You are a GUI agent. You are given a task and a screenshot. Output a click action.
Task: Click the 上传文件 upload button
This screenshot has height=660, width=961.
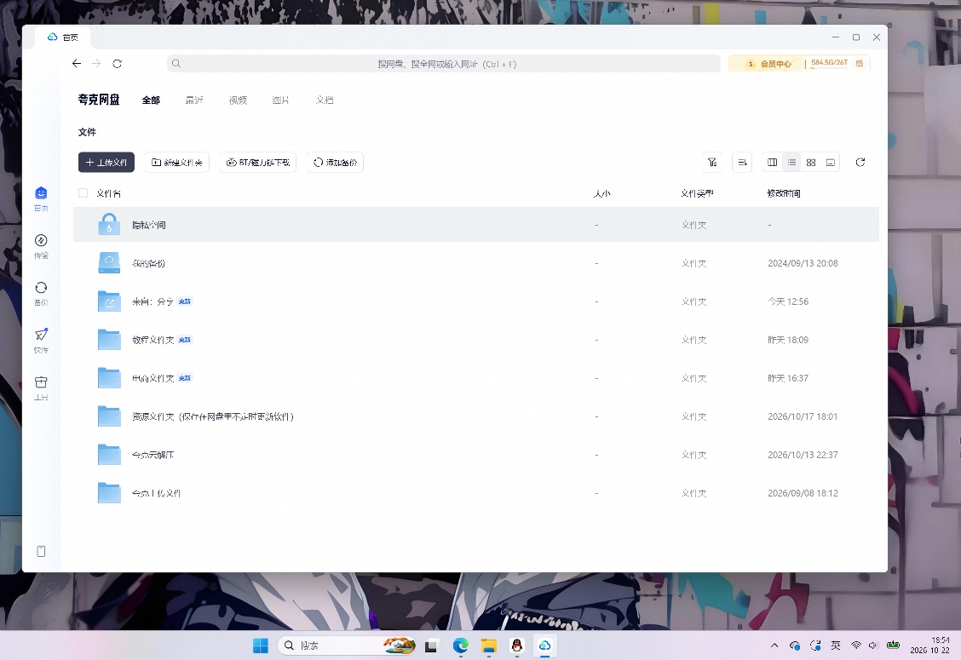106,163
